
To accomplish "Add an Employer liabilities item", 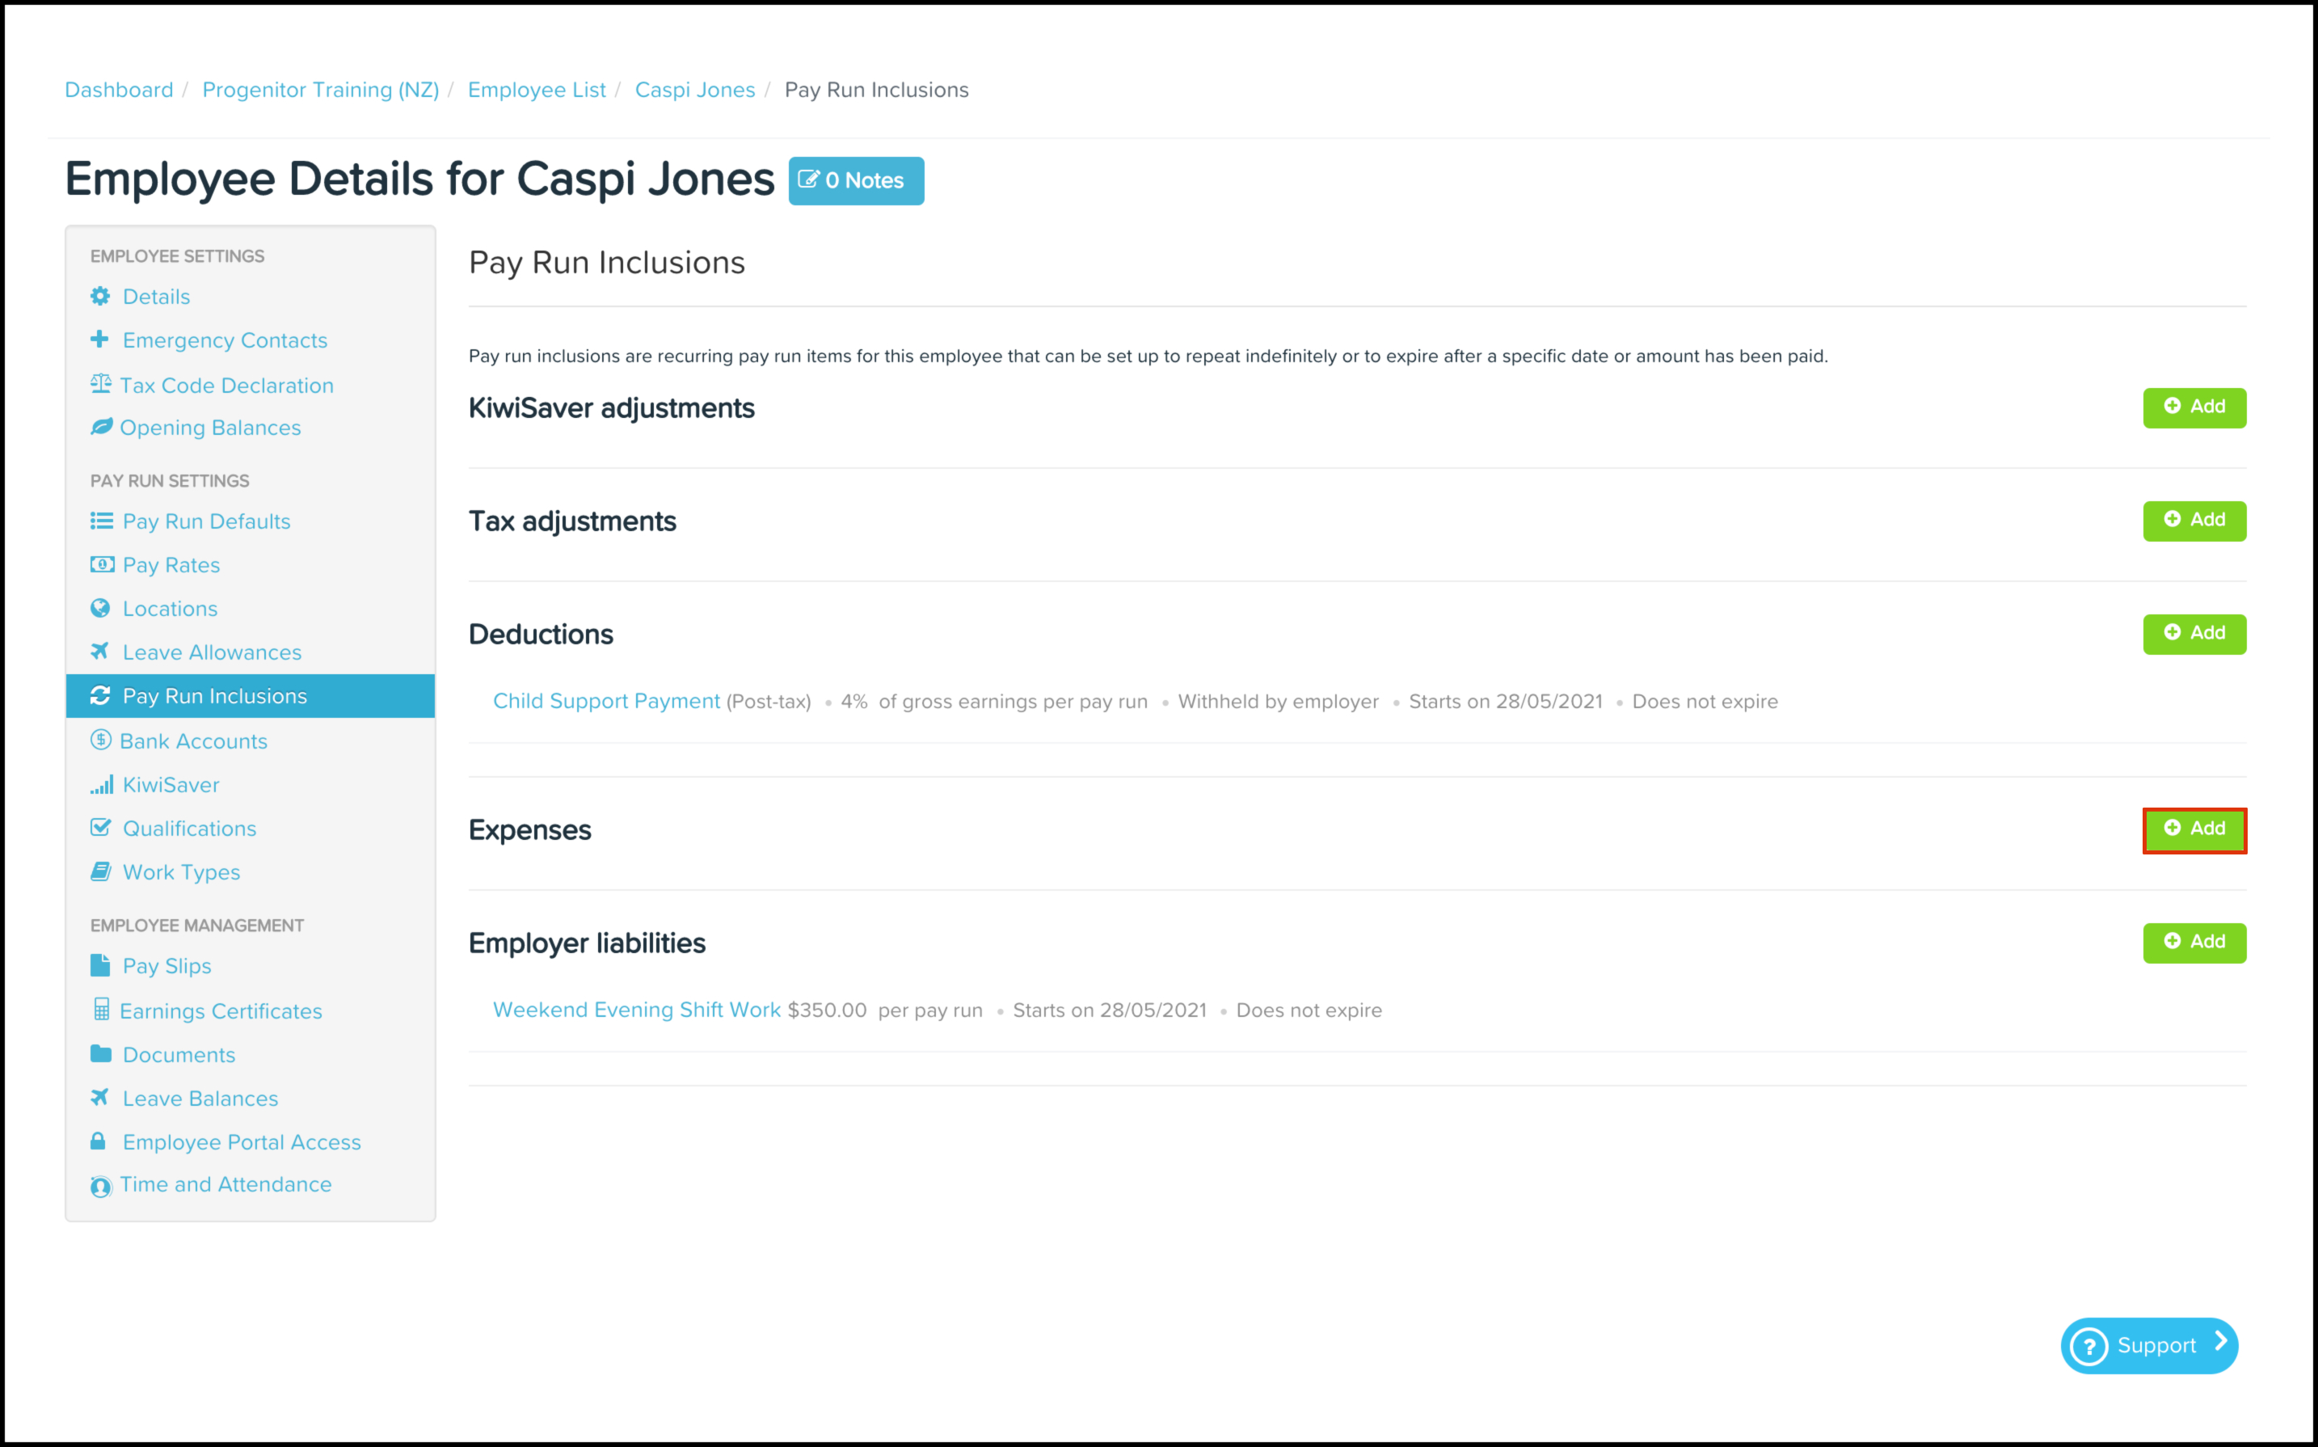I will 2194,943.
